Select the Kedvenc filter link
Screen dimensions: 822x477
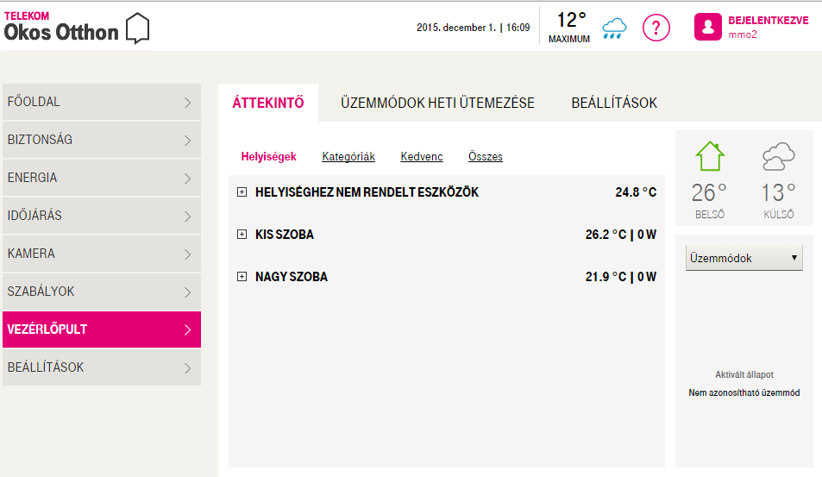[x=422, y=157]
